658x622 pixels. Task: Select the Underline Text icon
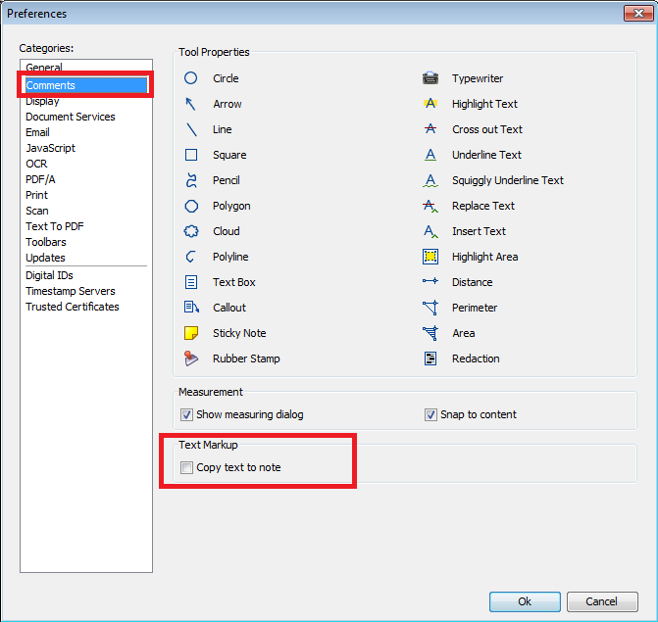(x=430, y=155)
